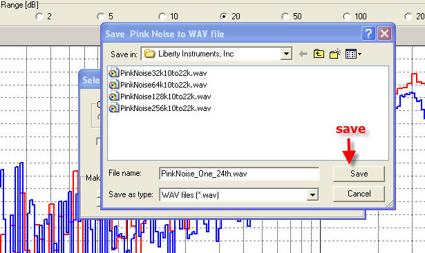The height and width of the screenshot is (253, 425).
Task: Select the 10 dB range radio button
Action: 162,17
